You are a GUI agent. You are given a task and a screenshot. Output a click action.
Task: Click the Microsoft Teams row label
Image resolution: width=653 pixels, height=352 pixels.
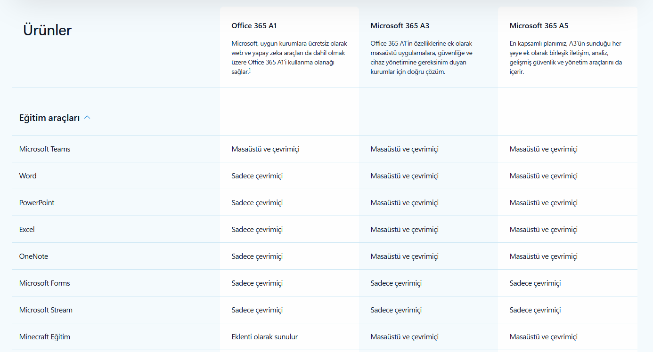(x=45, y=149)
